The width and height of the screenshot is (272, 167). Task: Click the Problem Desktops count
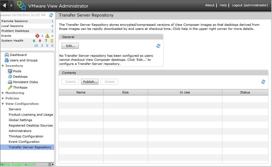(52, 31)
